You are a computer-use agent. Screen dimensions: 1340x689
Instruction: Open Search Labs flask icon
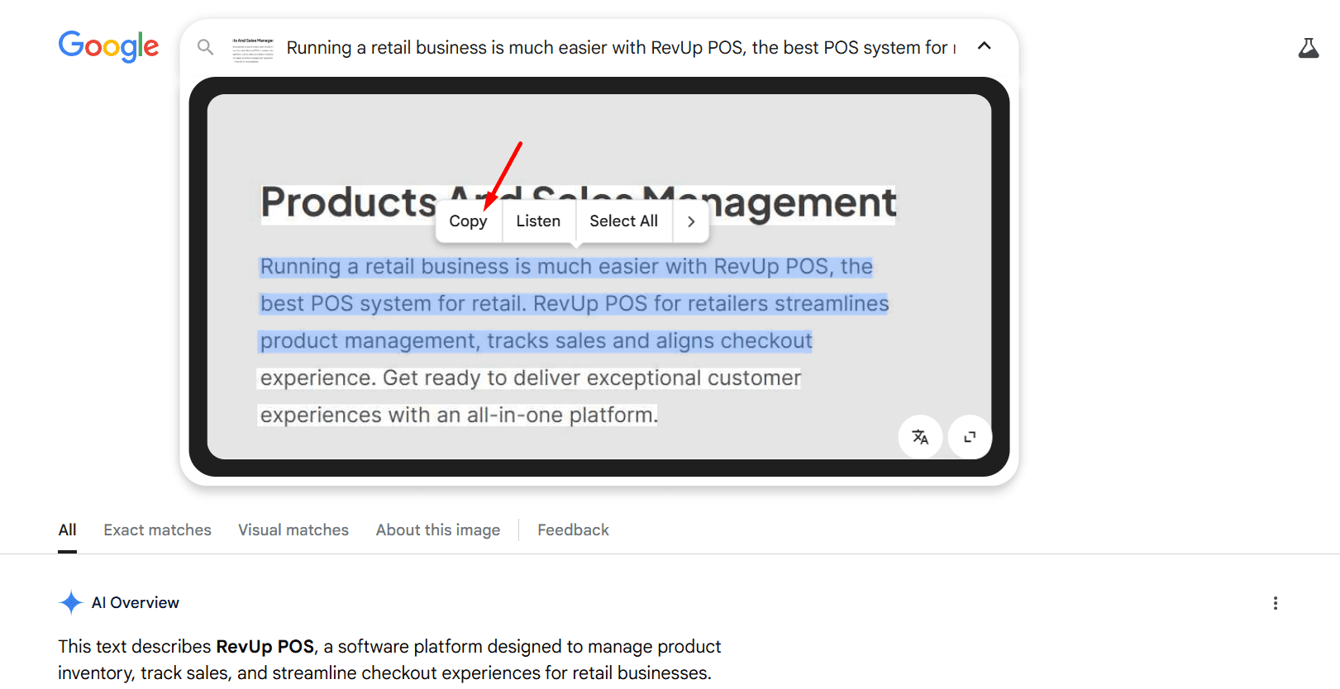click(x=1309, y=48)
